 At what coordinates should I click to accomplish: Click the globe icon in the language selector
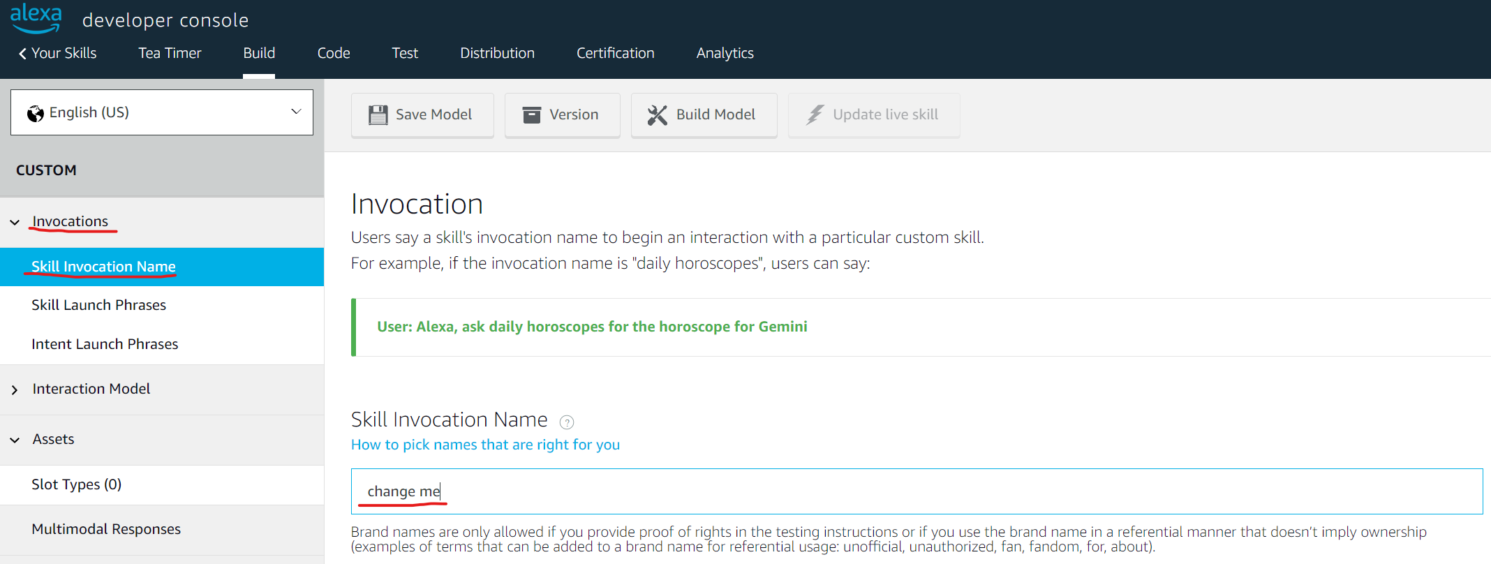click(35, 113)
